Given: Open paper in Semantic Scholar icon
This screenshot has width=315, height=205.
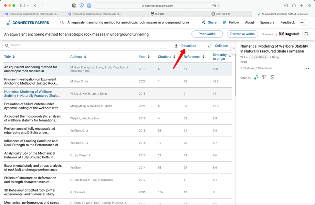Looking at the screenshot, I should (x=264, y=77).
